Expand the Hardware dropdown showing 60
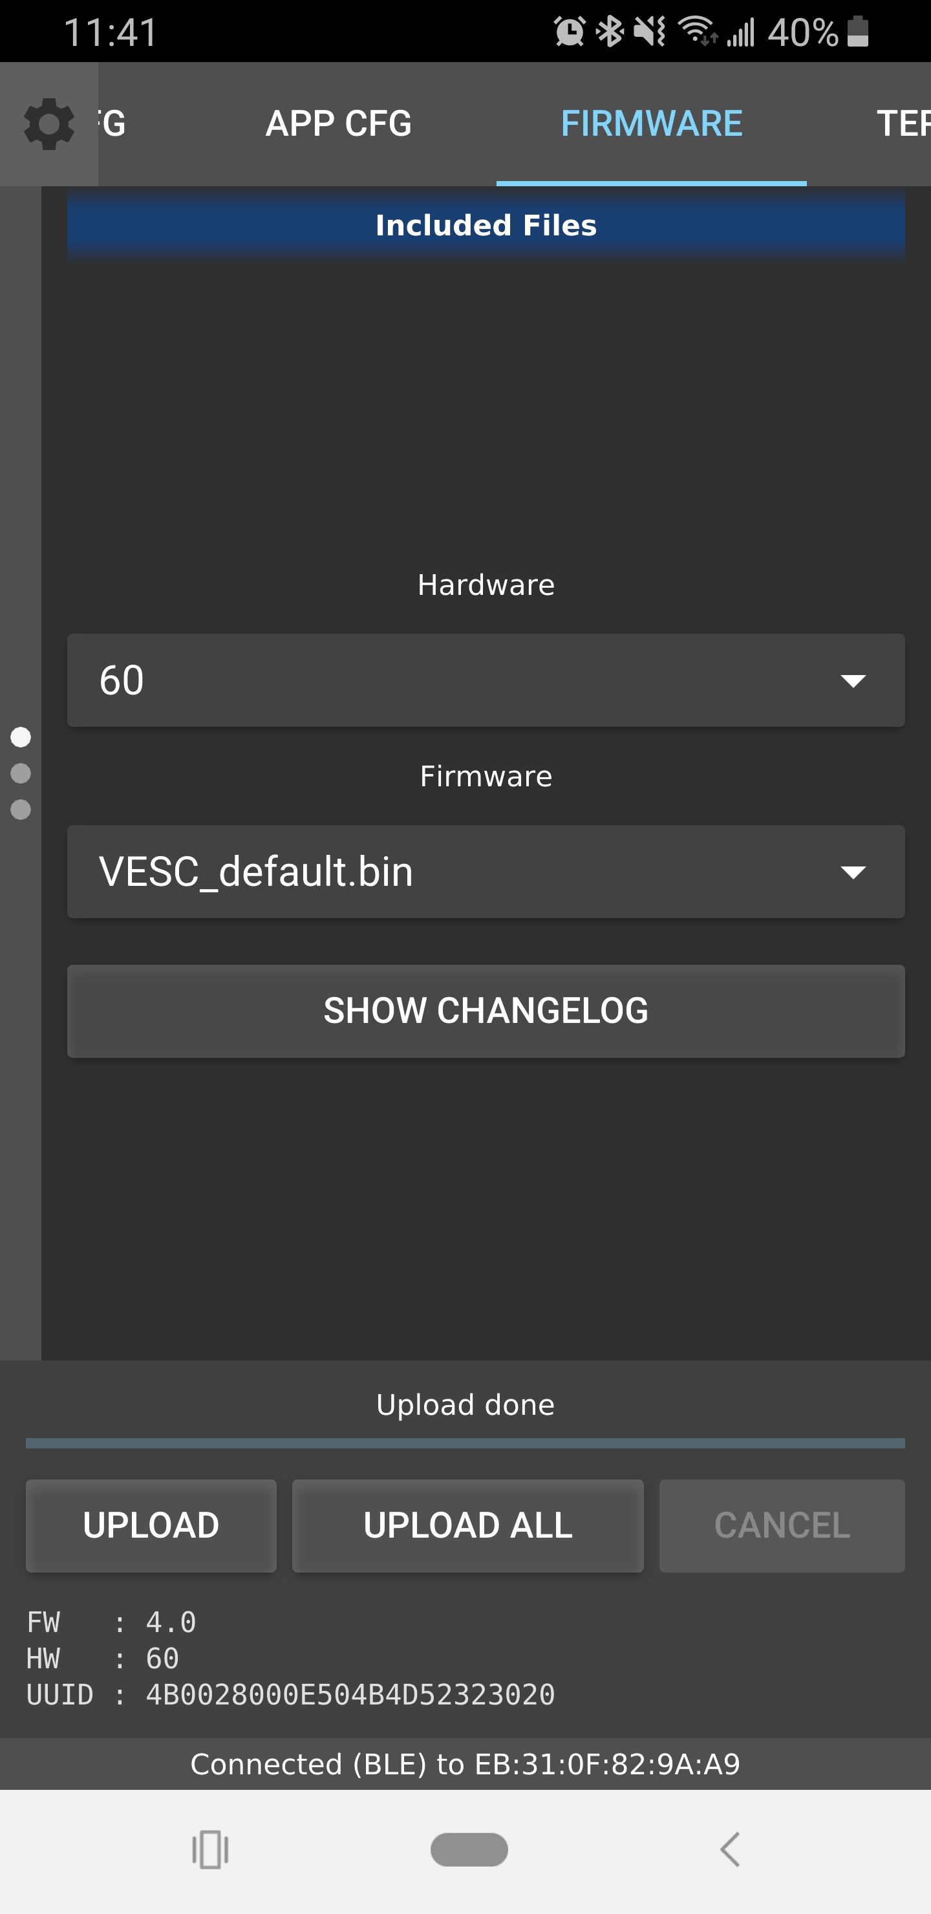 (486, 680)
